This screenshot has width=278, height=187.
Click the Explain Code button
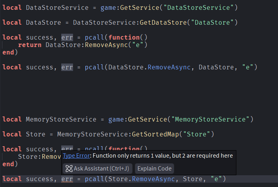click(154, 169)
